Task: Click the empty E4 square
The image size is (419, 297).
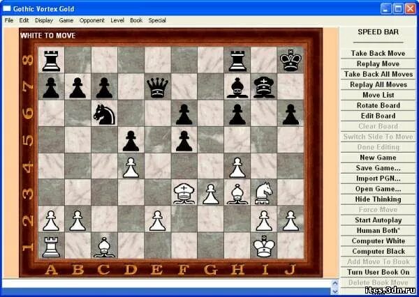Action: [x=157, y=166]
